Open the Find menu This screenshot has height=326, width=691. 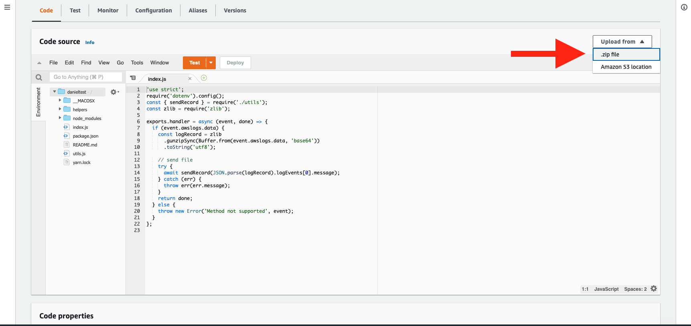tap(86, 63)
